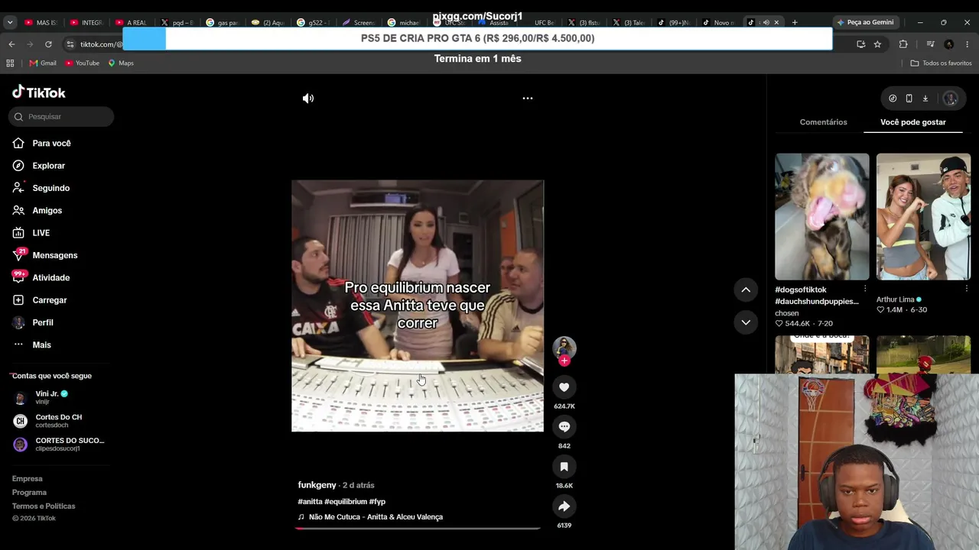Image resolution: width=979 pixels, height=550 pixels.
Task: Click the TikTok logo
Action: [39, 92]
